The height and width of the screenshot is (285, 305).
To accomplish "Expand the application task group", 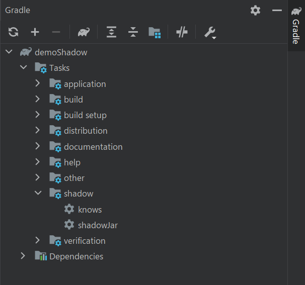I will (38, 83).
